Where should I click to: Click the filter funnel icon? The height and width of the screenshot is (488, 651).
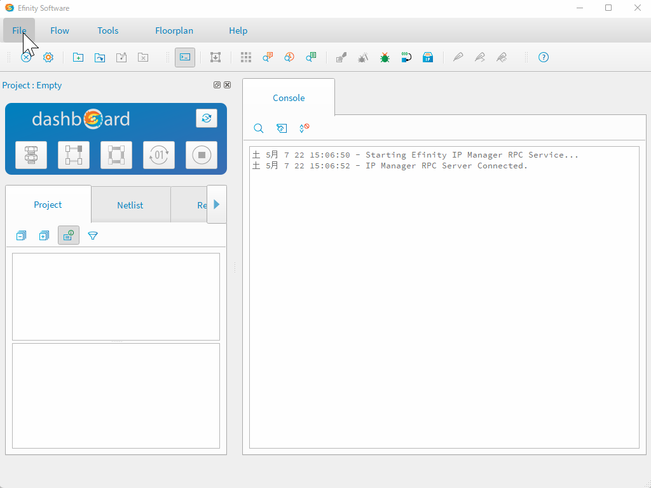pyautogui.click(x=93, y=236)
